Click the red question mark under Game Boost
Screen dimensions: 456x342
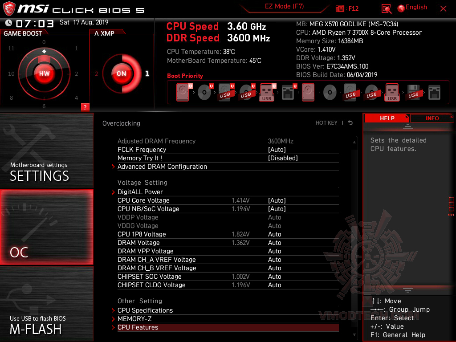click(85, 107)
